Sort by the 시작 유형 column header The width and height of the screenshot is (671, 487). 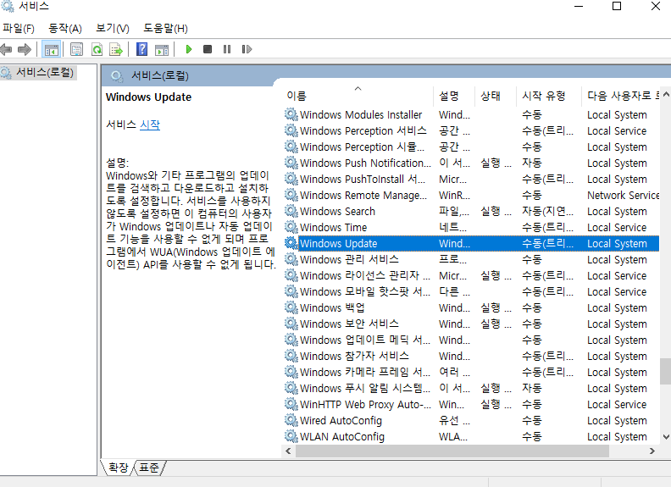[x=549, y=96]
